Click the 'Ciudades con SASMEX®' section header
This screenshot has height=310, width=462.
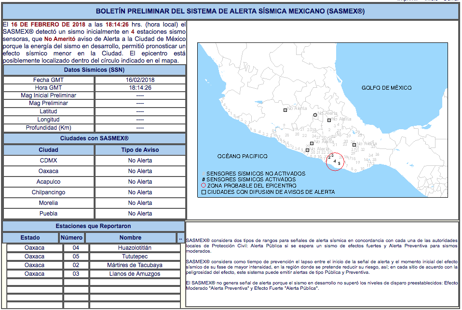(x=94, y=138)
